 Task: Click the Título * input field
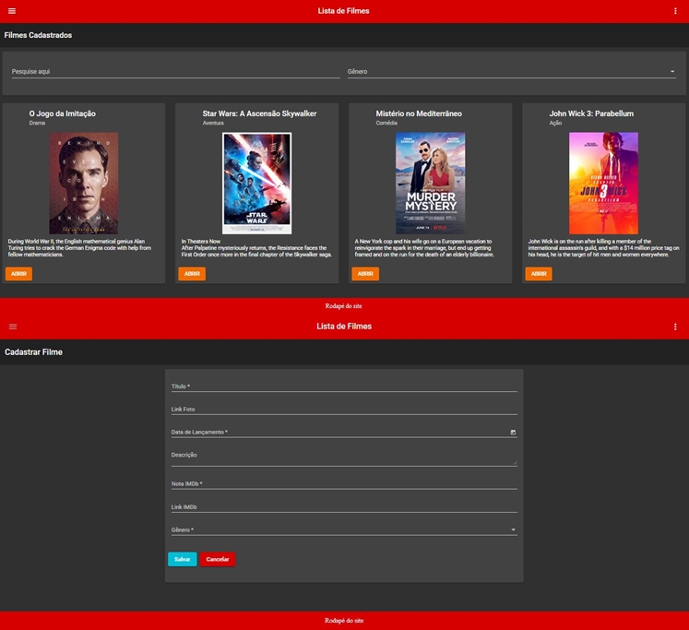point(344,386)
